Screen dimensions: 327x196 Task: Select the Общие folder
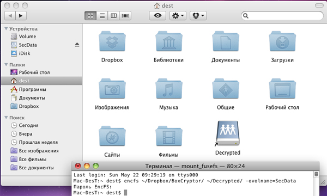pyautogui.click(x=226, y=89)
